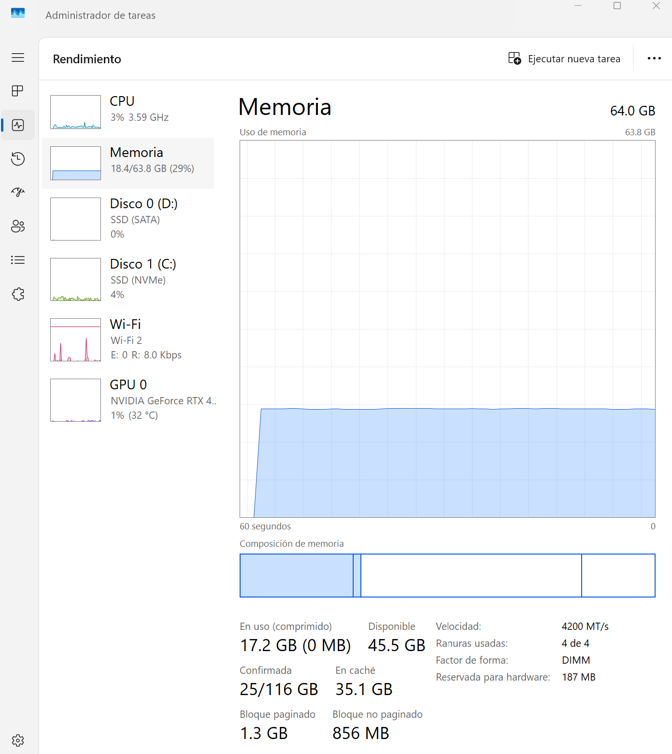Screen dimensions: 672x754
Task: Click the in-use segment of memory composition bar
Action: pos(296,575)
